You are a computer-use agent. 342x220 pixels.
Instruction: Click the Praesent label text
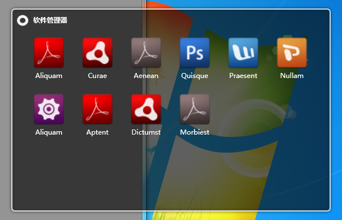244,76
